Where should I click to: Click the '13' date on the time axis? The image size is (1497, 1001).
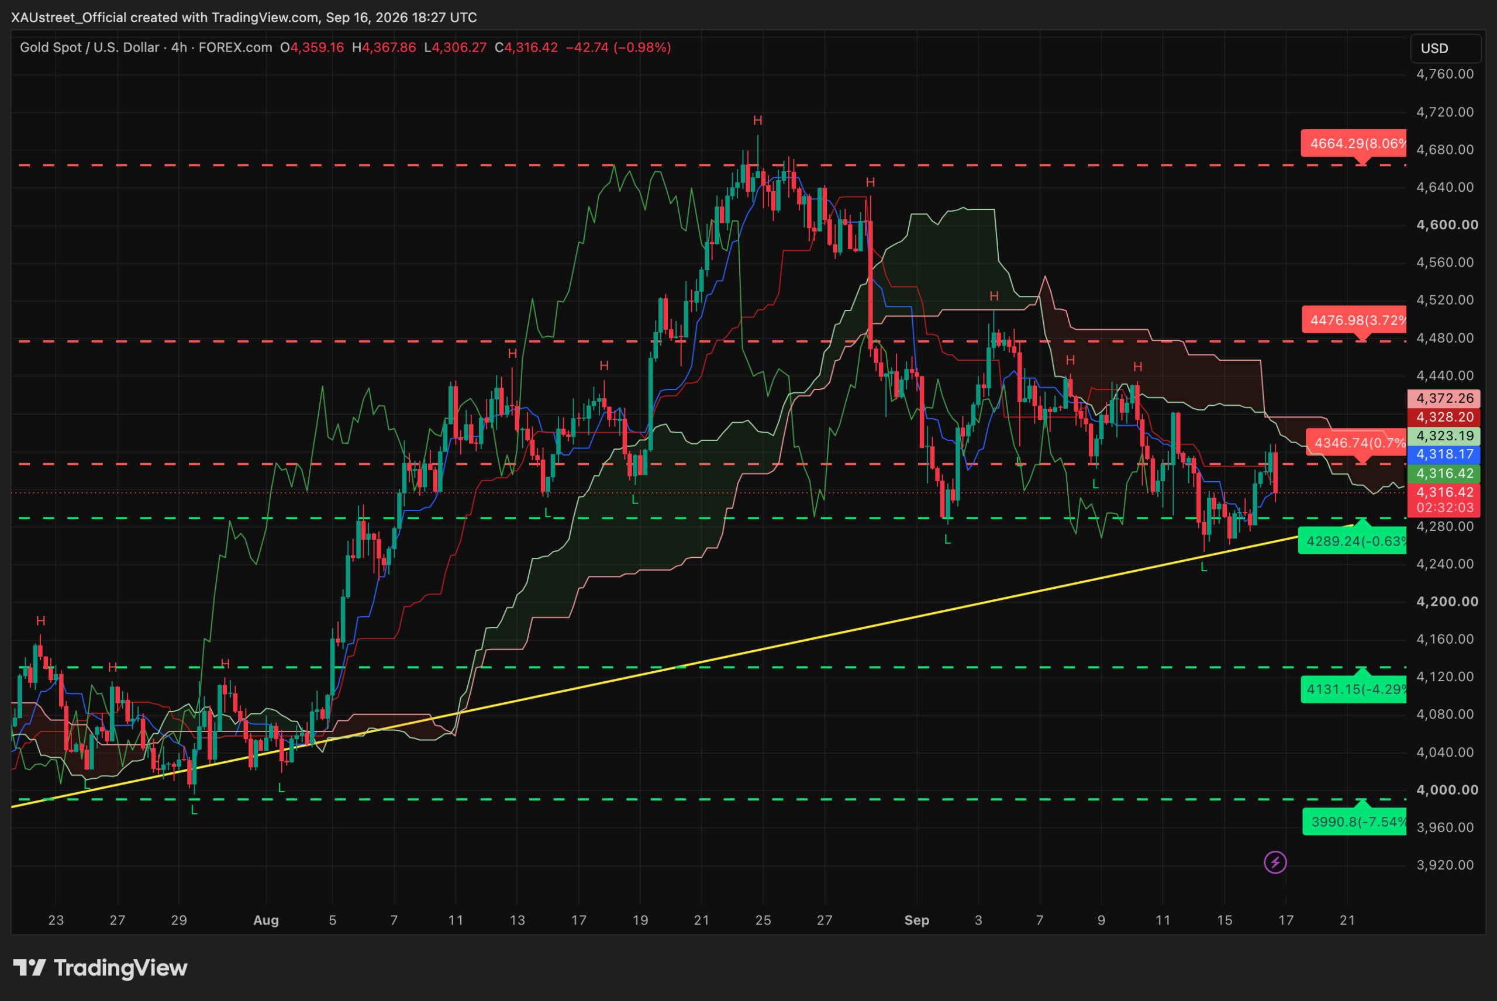[517, 920]
